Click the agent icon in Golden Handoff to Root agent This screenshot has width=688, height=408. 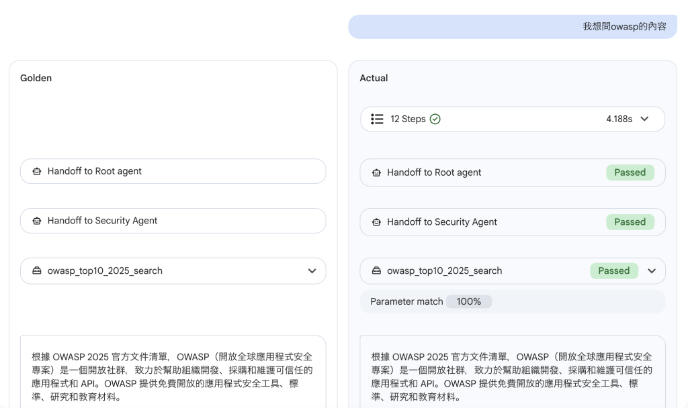(37, 171)
